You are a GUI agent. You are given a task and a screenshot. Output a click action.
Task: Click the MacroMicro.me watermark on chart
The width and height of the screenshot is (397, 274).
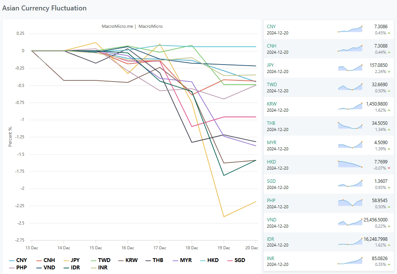tap(117, 26)
